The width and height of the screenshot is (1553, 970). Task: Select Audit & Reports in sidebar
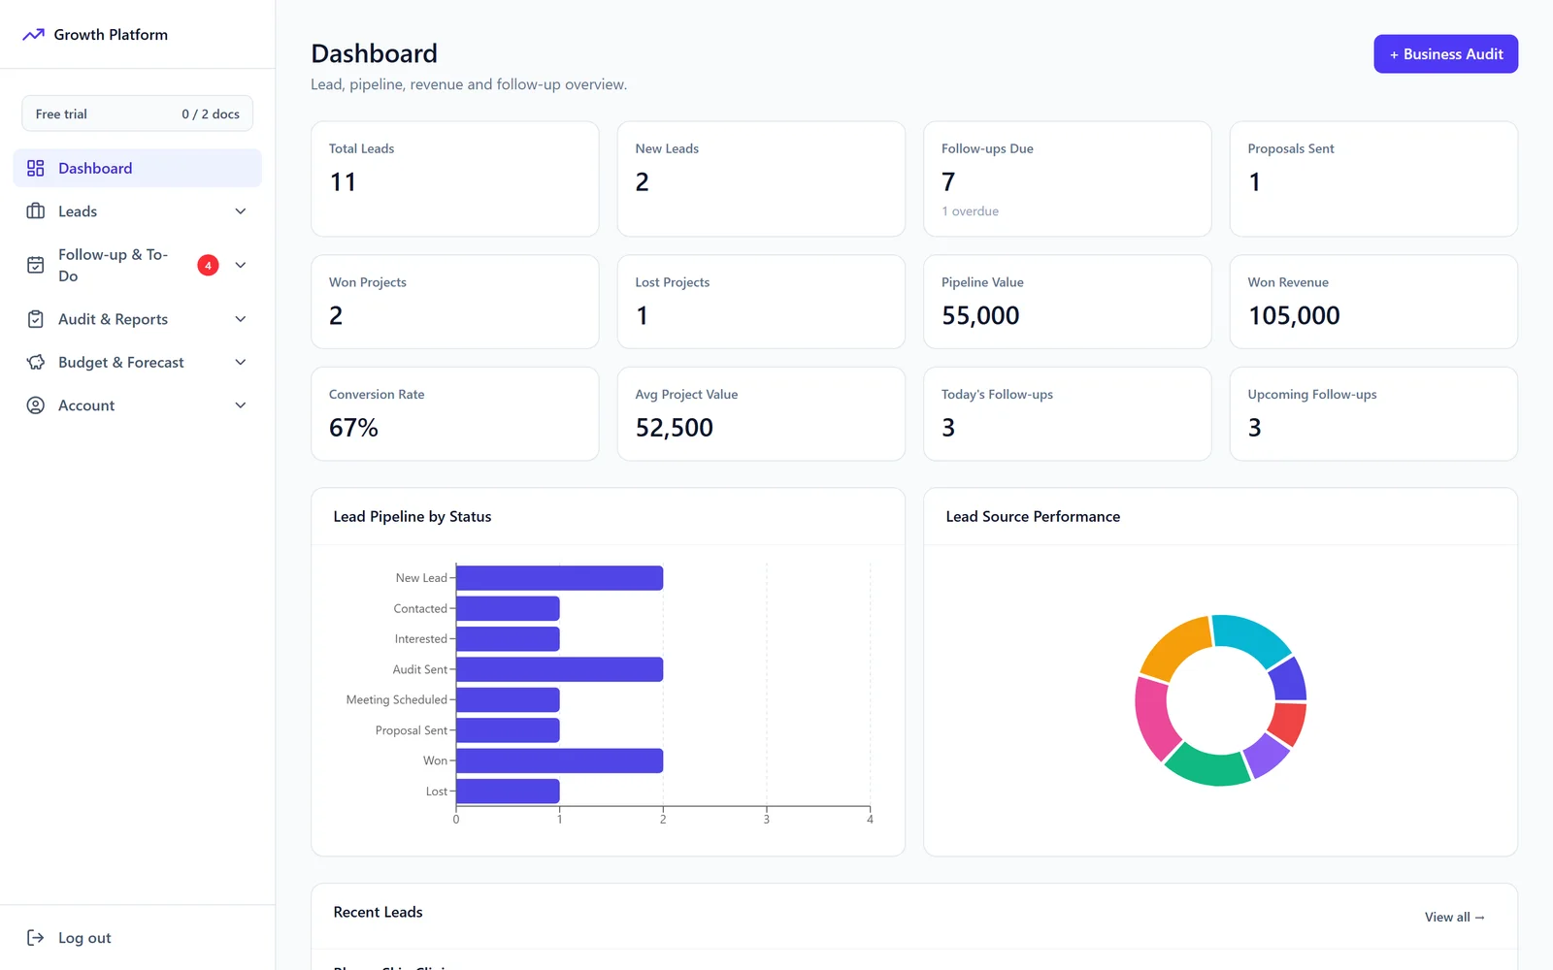pyautogui.click(x=138, y=319)
